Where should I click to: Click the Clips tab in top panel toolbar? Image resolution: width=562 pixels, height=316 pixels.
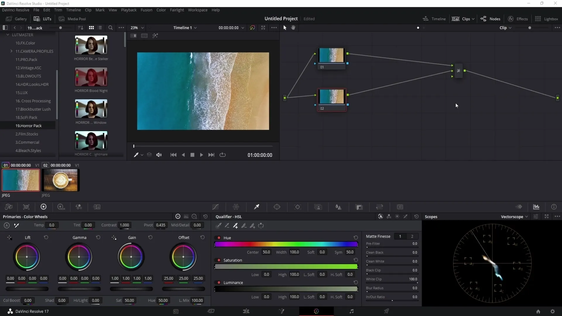click(466, 18)
